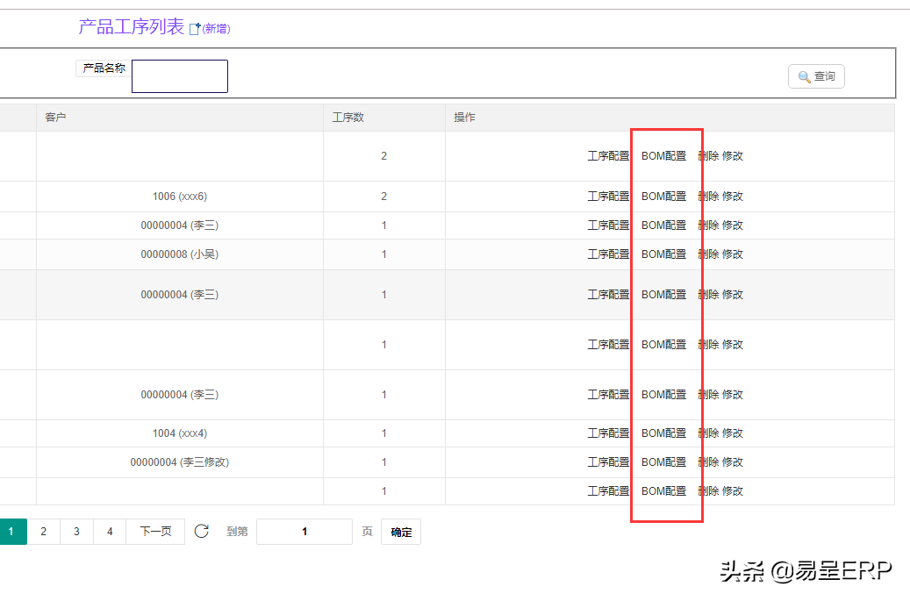Click the 下一页 next page button
The width and height of the screenshot is (910, 601).
tap(155, 532)
